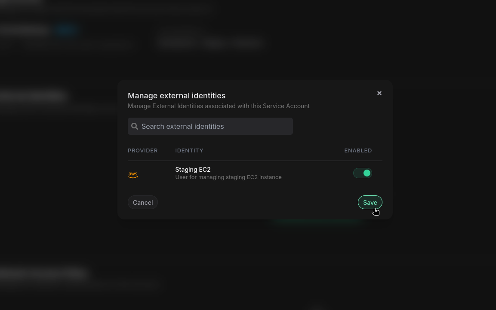Click the Staging EC2 identity label
Screen dimensions: 496x310
193,169
